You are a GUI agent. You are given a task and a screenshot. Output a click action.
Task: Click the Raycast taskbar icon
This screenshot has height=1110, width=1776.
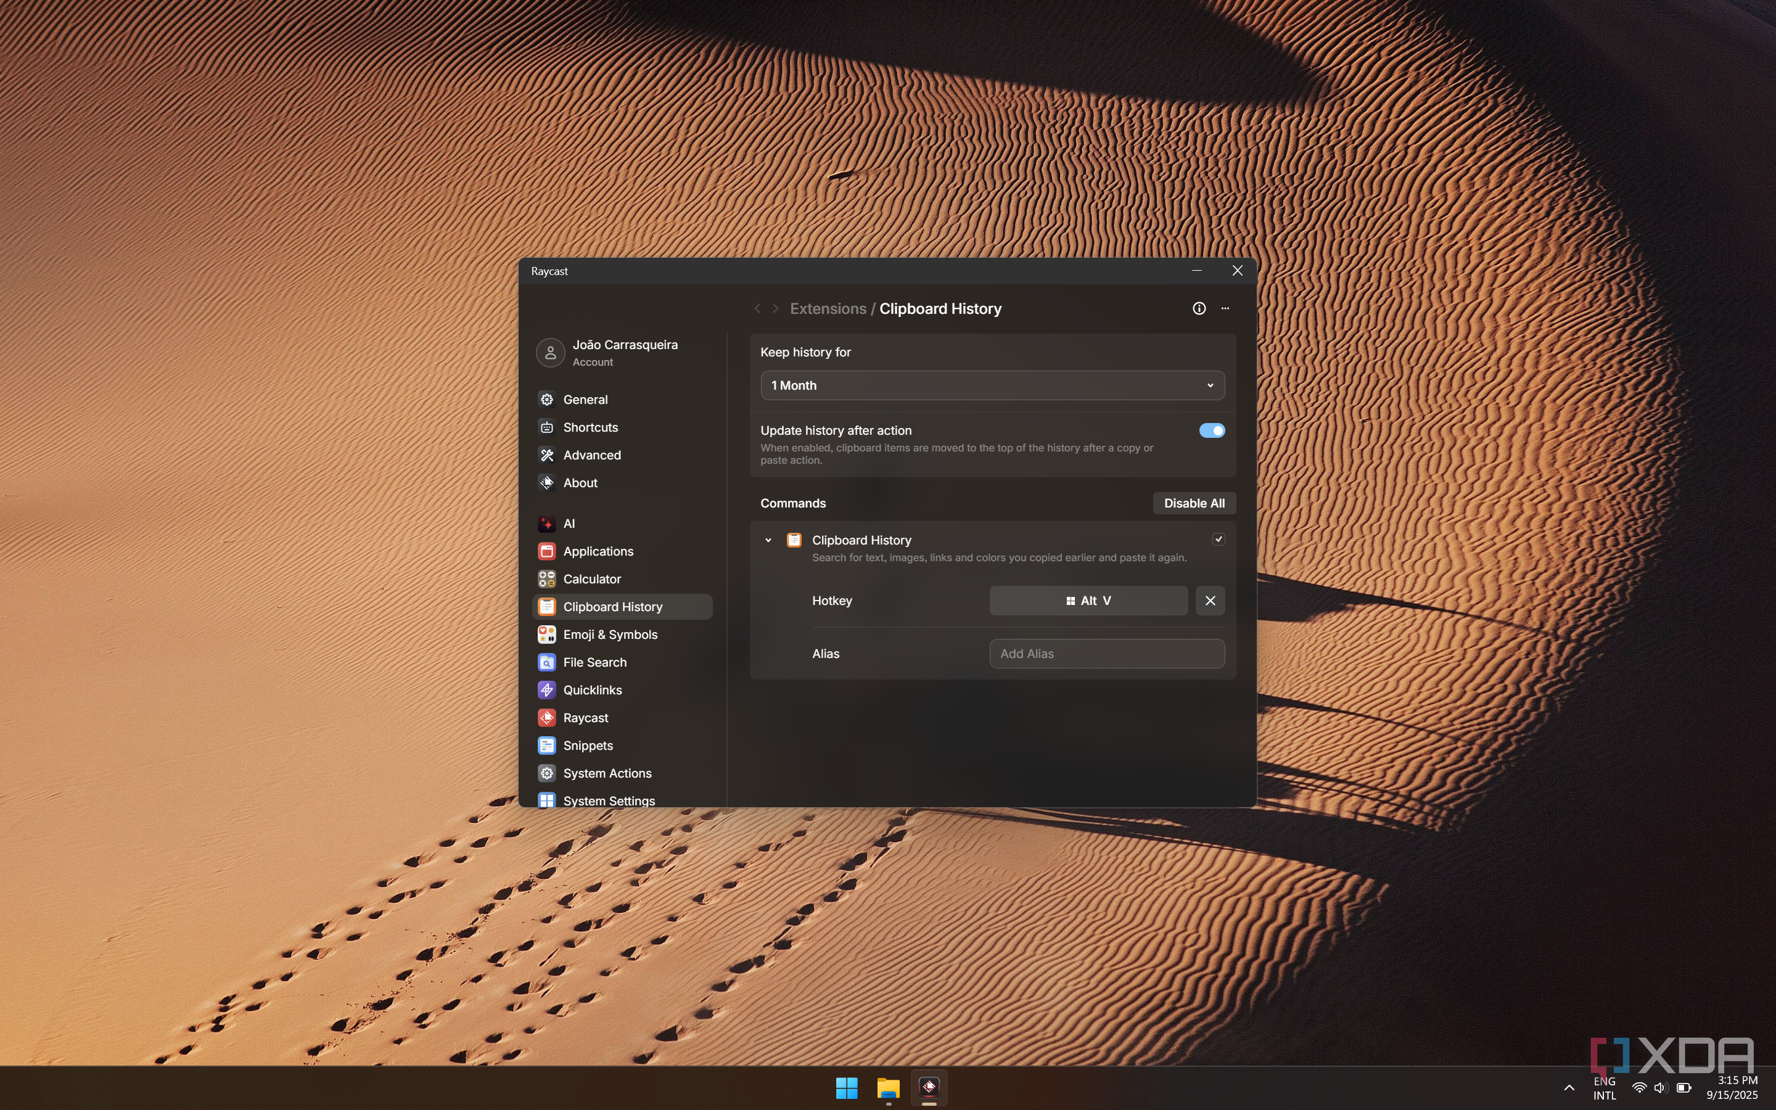[x=929, y=1088]
